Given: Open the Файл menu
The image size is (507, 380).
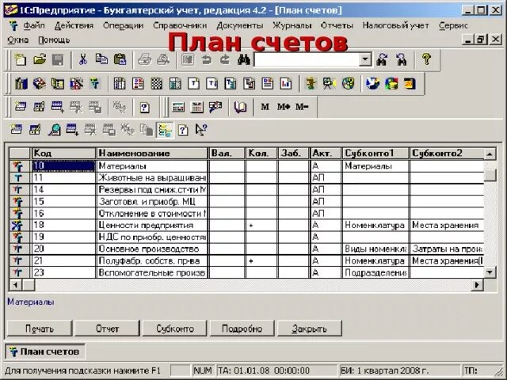Looking at the screenshot, I should tap(33, 25).
